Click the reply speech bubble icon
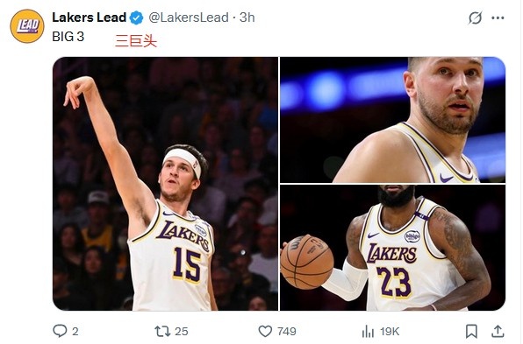Image resolution: width=523 pixels, height=344 pixels. (60, 331)
